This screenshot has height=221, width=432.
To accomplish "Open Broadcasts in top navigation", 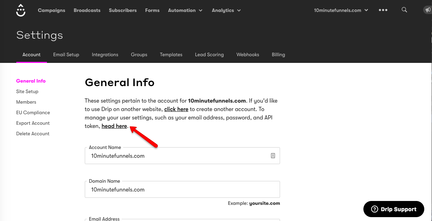I will pos(87,10).
